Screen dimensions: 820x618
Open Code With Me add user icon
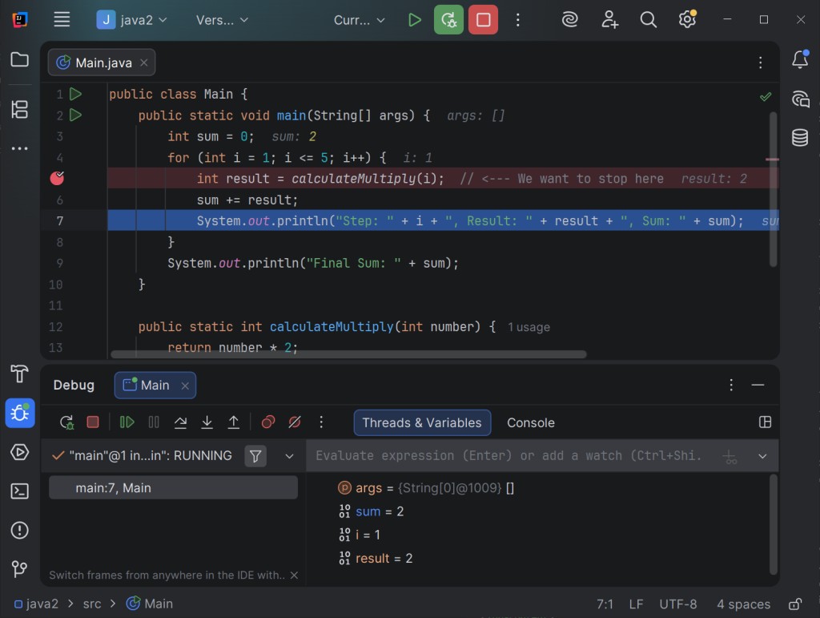(609, 20)
